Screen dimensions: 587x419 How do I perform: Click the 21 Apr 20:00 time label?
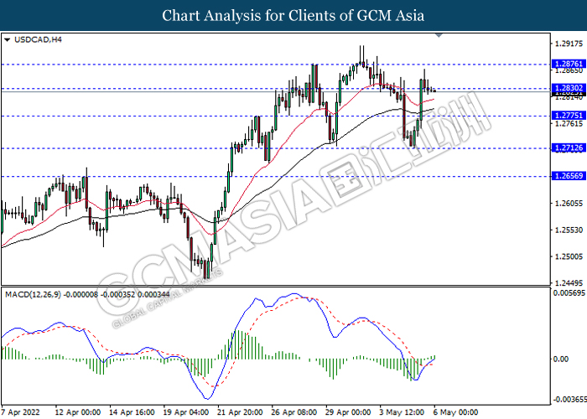240,412
